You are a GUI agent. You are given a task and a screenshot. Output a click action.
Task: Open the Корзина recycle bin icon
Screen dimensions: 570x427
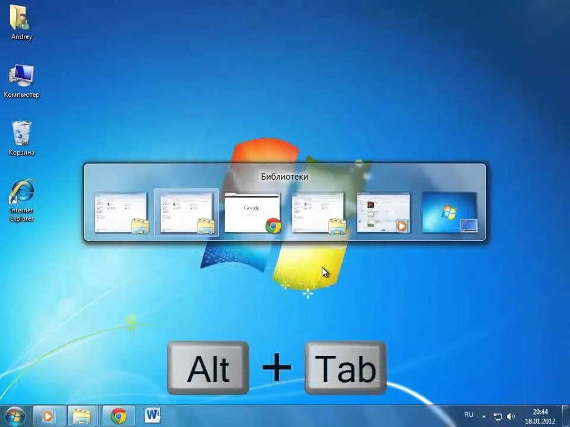pyautogui.click(x=21, y=138)
